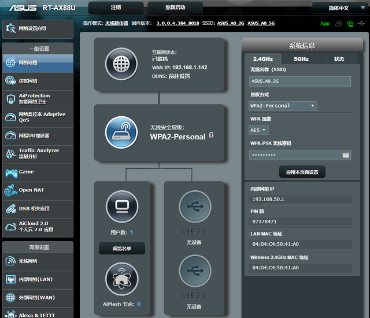Screen dimensions: 370x318
Task: Open the WAN globe icon
Action: (10, 298)
